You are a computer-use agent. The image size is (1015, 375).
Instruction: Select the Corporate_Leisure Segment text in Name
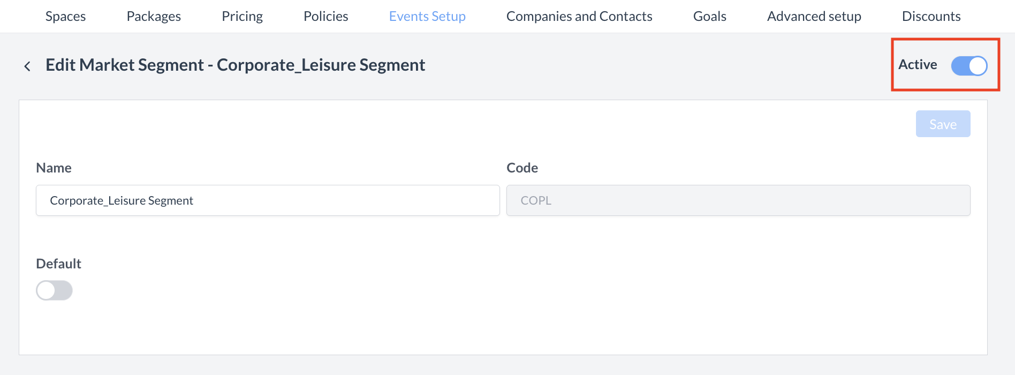122,200
